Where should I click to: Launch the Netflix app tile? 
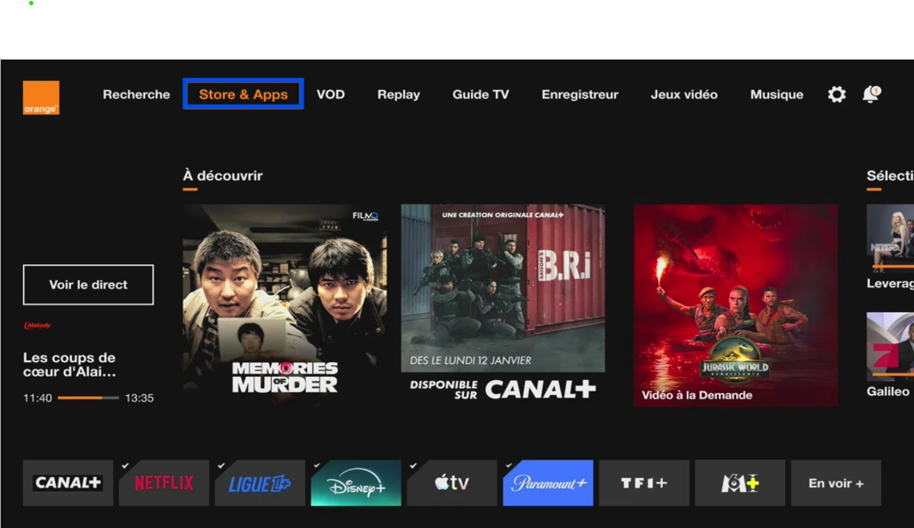pyautogui.click(x=164, y=483)
